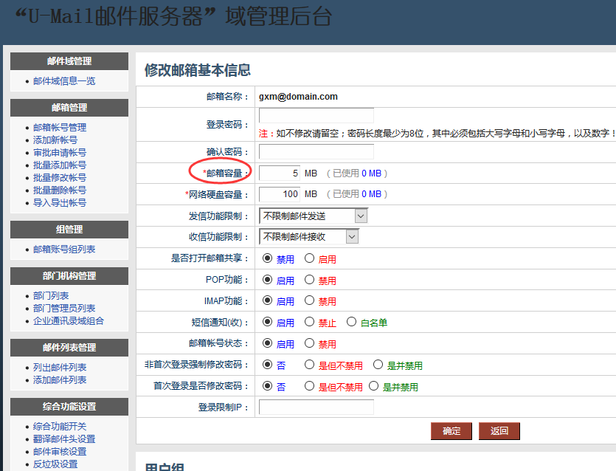Viewport: 616px width, 471px height.
Task: Open the 邮件域信息一览 link
Action: (63, 81)
